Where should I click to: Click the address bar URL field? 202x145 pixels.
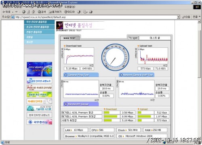(x=96, y=17)
